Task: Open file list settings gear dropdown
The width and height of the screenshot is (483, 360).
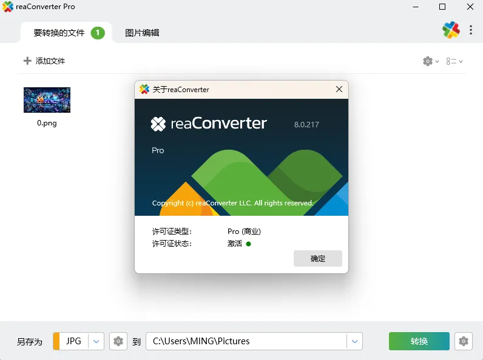Action: [x=431, y=61]
